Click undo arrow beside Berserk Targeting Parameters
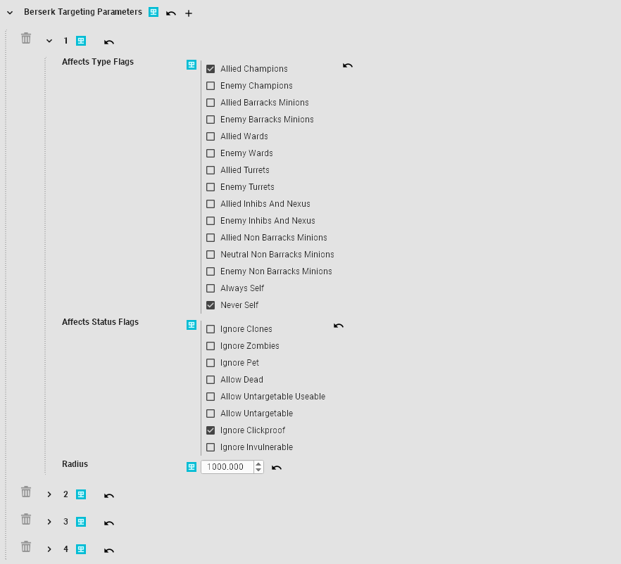Viewport: 621px width, 564px height. (x=171, y=13)
